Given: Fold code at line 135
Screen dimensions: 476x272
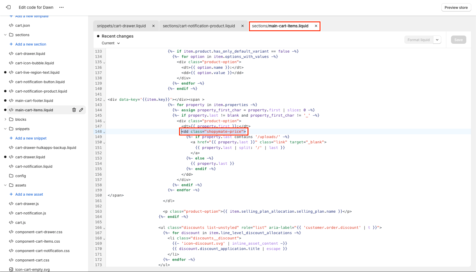Looking at the screenshot, I should click(104, 63).
